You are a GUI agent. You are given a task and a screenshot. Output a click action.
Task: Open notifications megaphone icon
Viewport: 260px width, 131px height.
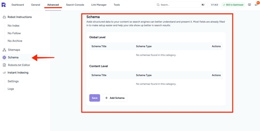click(256, 5)
